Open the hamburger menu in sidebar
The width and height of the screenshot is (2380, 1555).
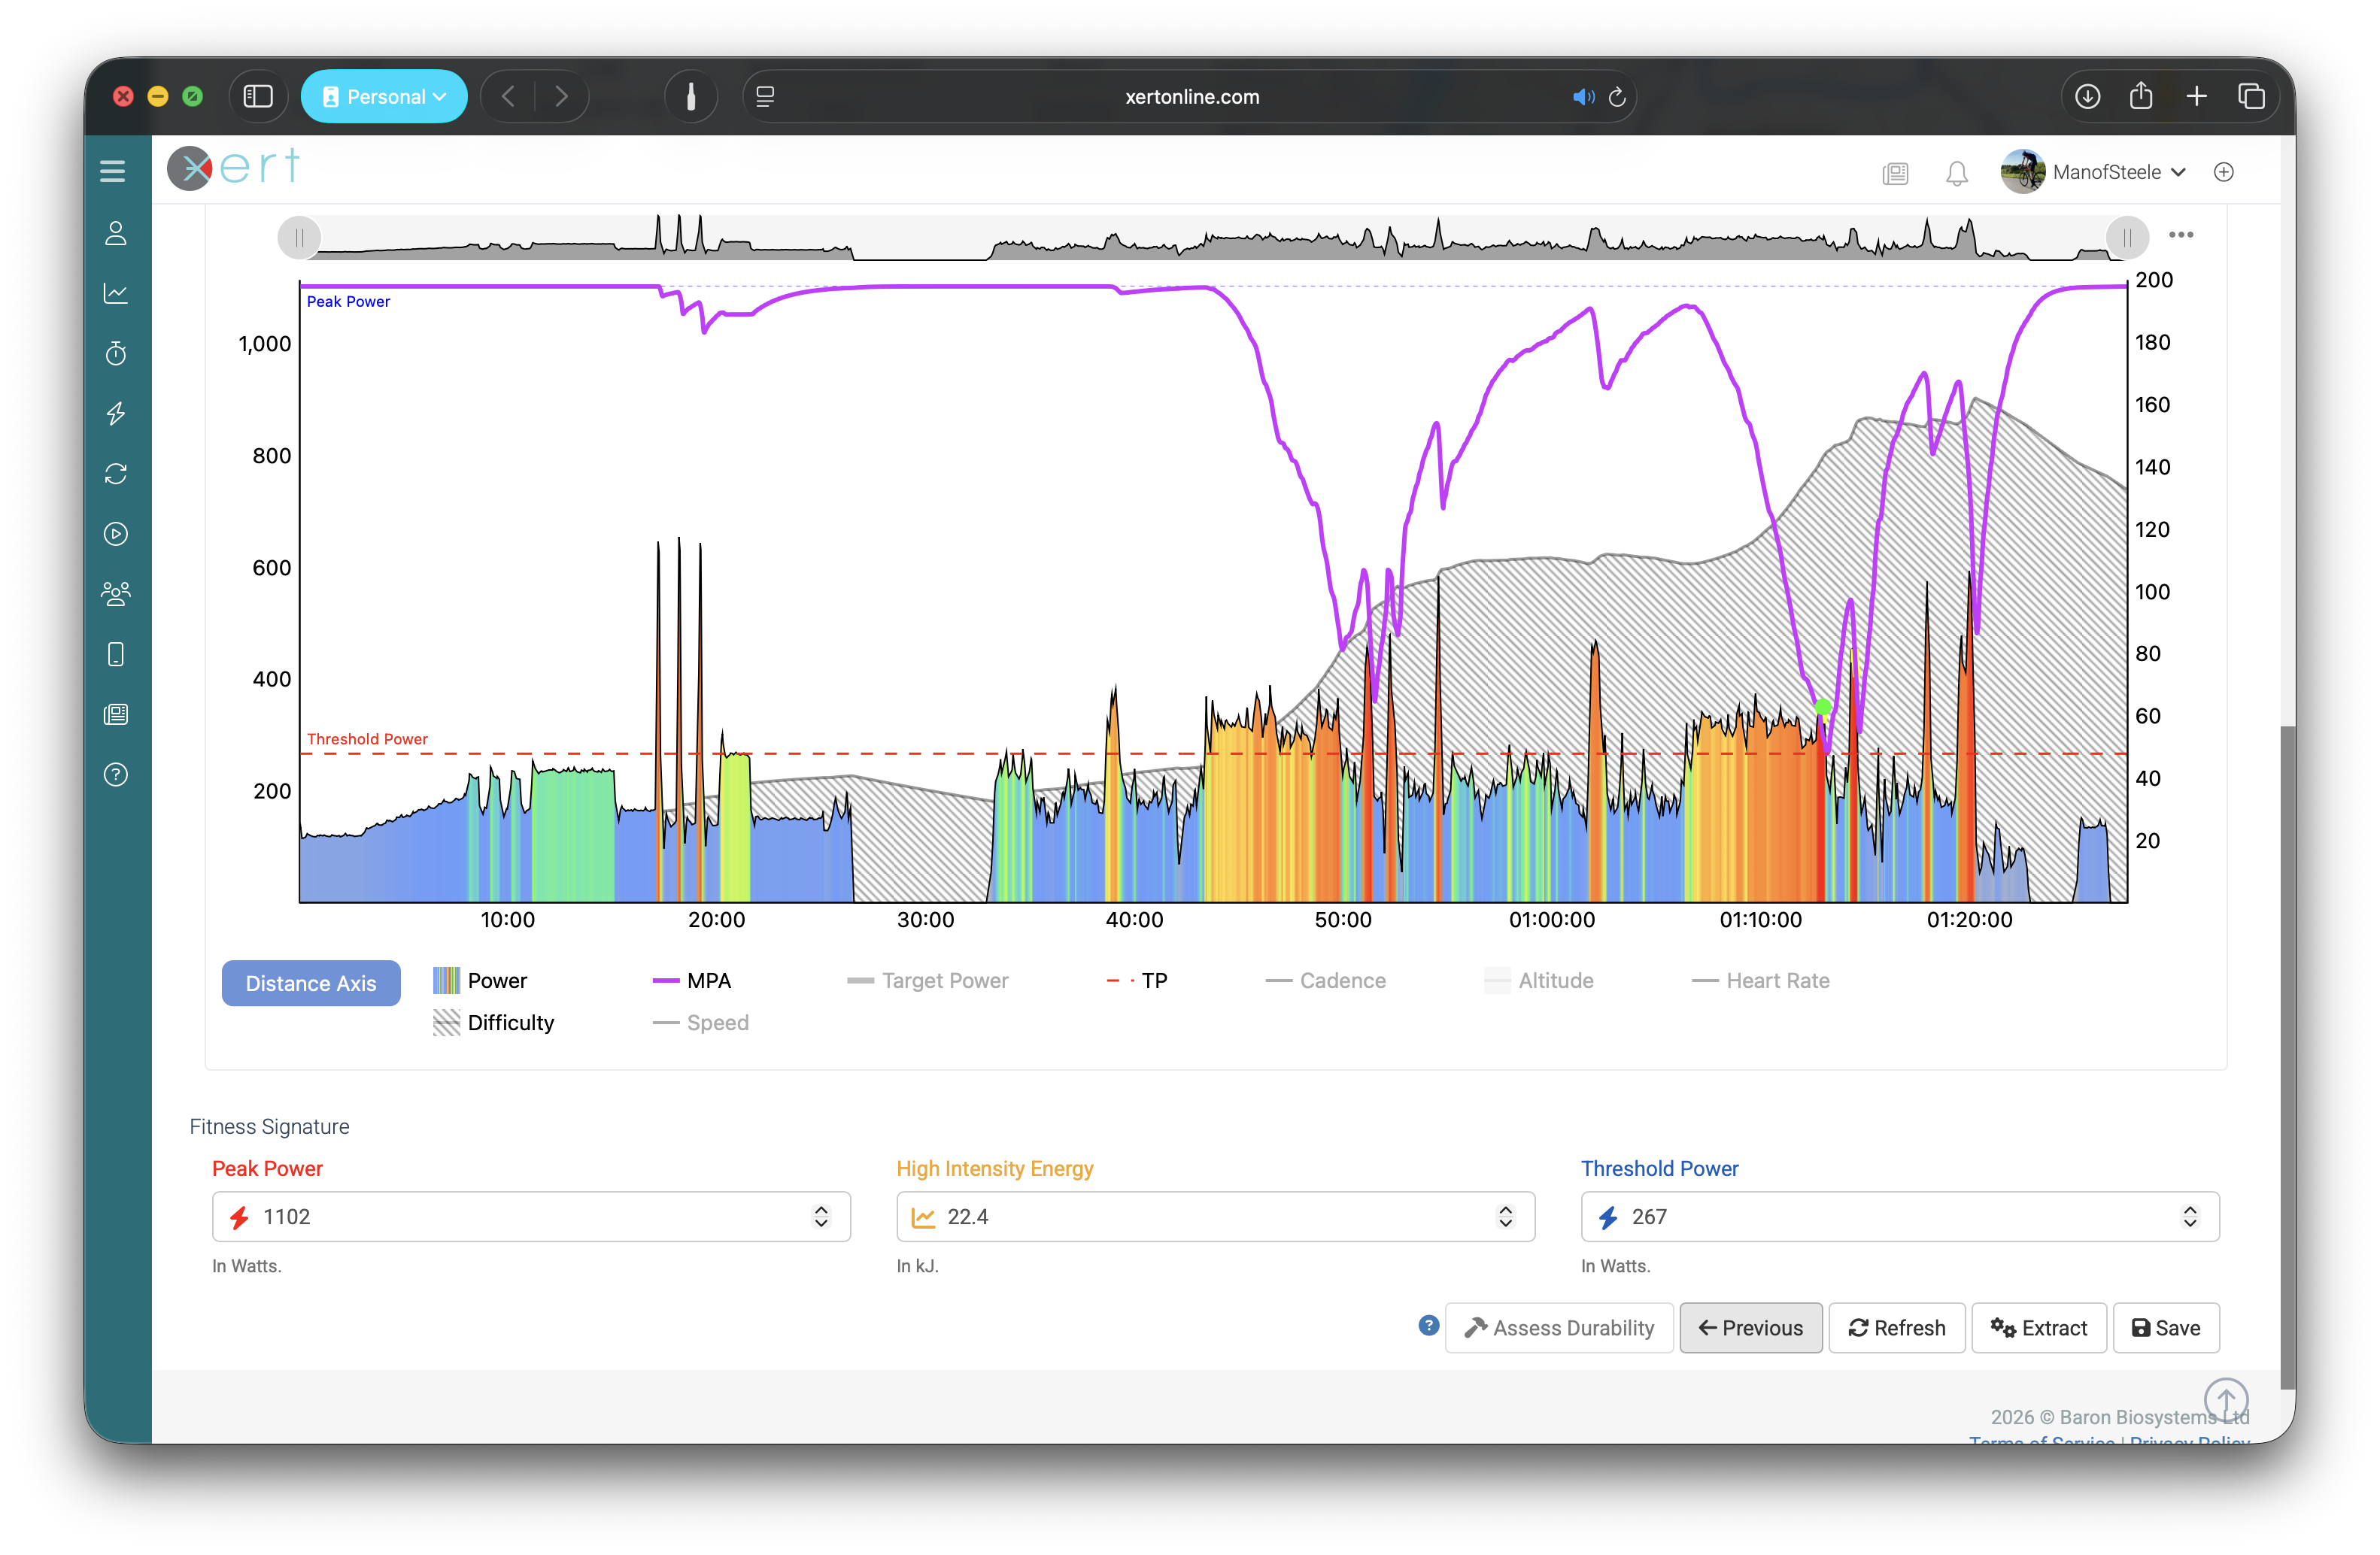(x=113, y=172)
